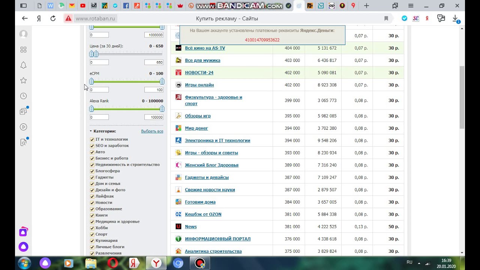Go back with the browser back arrow
Screen dimensions: 480x270
pos(25,18)
